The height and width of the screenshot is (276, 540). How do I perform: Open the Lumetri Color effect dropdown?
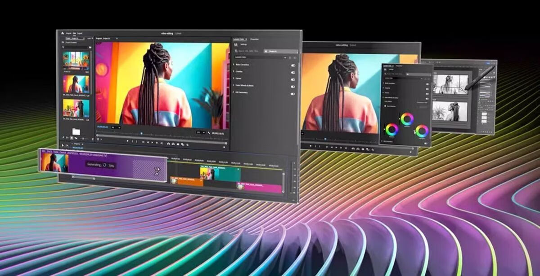[286, 57]
